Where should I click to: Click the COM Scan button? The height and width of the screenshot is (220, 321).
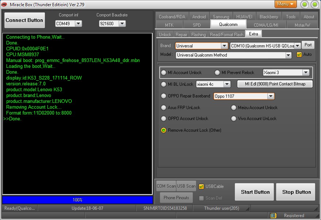(x=166, y=186)
